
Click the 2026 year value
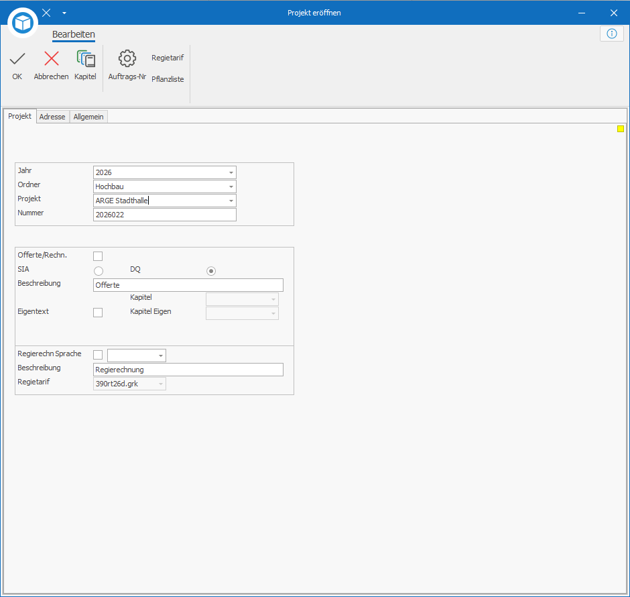pos(104,172)
